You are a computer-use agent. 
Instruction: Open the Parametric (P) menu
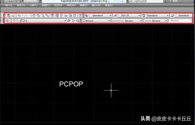tap(83, 5)
